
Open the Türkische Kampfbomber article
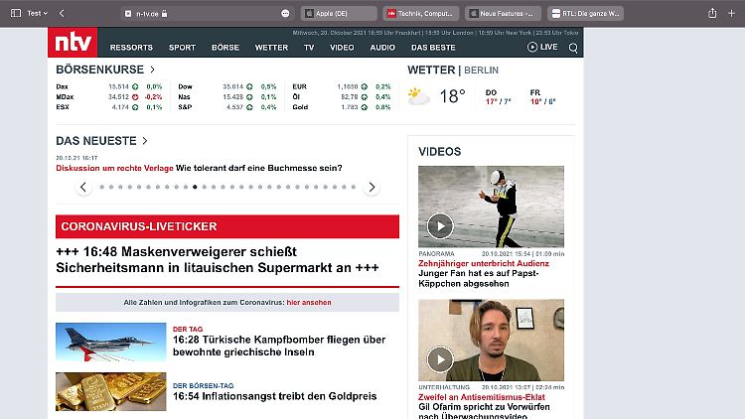click(x=278, y=346)
